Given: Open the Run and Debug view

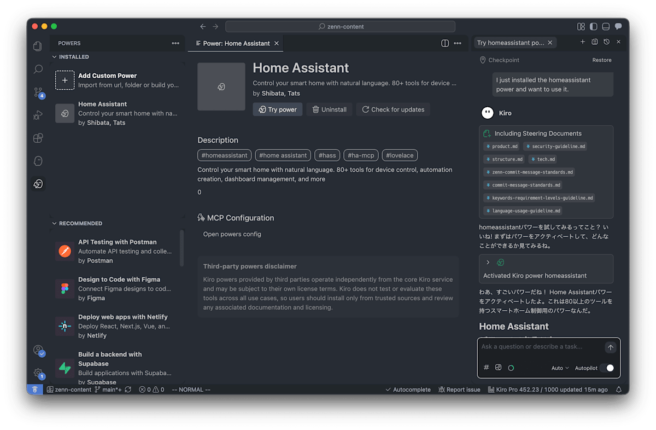Looking at the screenshot, I should 38,115.
